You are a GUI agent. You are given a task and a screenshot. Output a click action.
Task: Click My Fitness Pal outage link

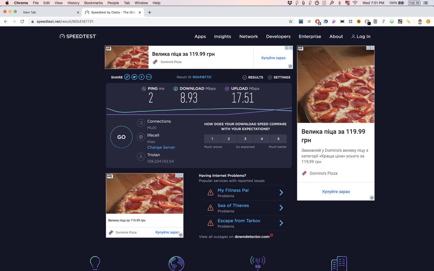click(x=233, y=190)
